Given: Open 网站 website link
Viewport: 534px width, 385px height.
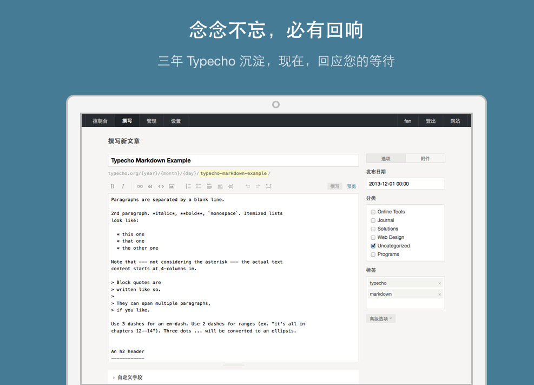Looking at the screenshot, I should [455, 121].
